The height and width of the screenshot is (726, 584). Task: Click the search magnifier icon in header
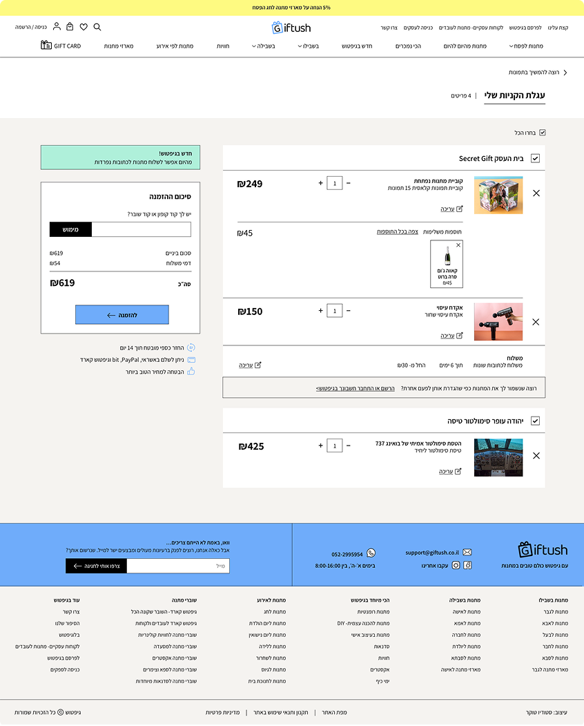click(97, 27)
